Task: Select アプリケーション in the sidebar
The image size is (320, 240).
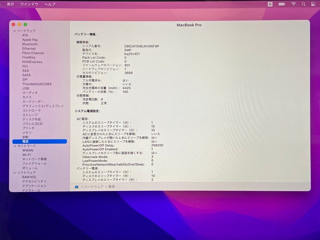Action: click(34, 186)
